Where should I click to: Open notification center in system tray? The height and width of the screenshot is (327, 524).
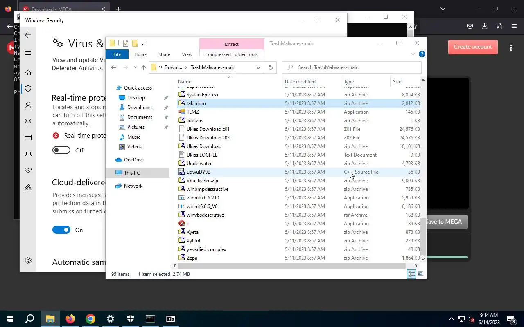click(511, 319)
